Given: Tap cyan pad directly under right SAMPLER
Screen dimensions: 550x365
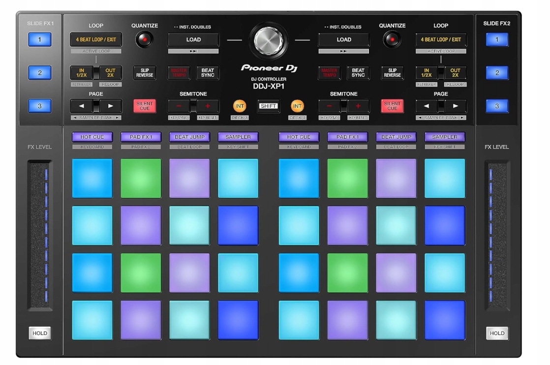Looking at the screenshot, I should coord(445,178).
